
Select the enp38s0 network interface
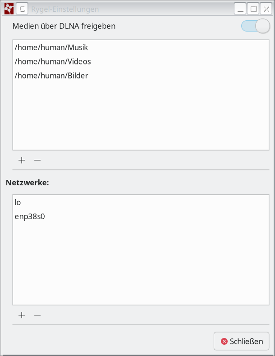(x=30, y=217)
